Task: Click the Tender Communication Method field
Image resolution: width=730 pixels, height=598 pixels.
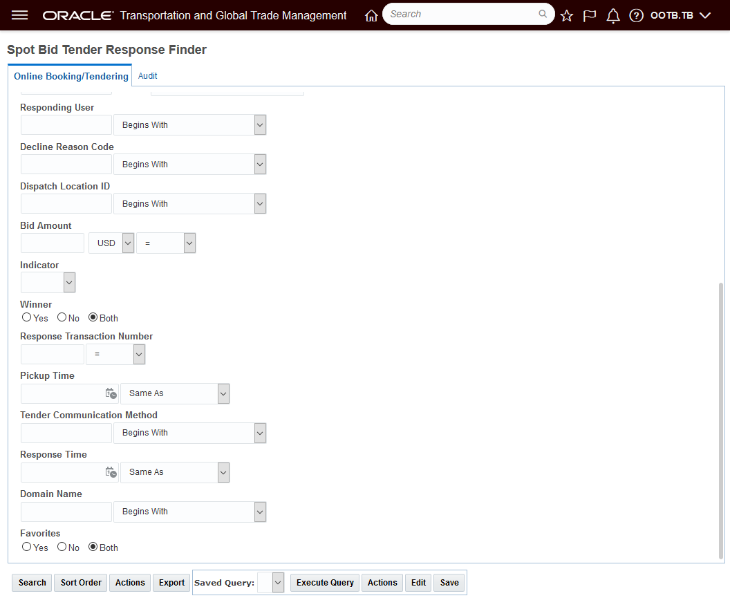Action: pyautogui.click(x=66, y=433)
